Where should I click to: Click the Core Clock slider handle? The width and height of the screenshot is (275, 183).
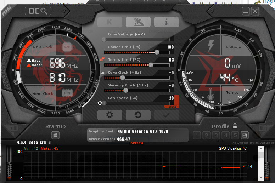tap(122, 78)
